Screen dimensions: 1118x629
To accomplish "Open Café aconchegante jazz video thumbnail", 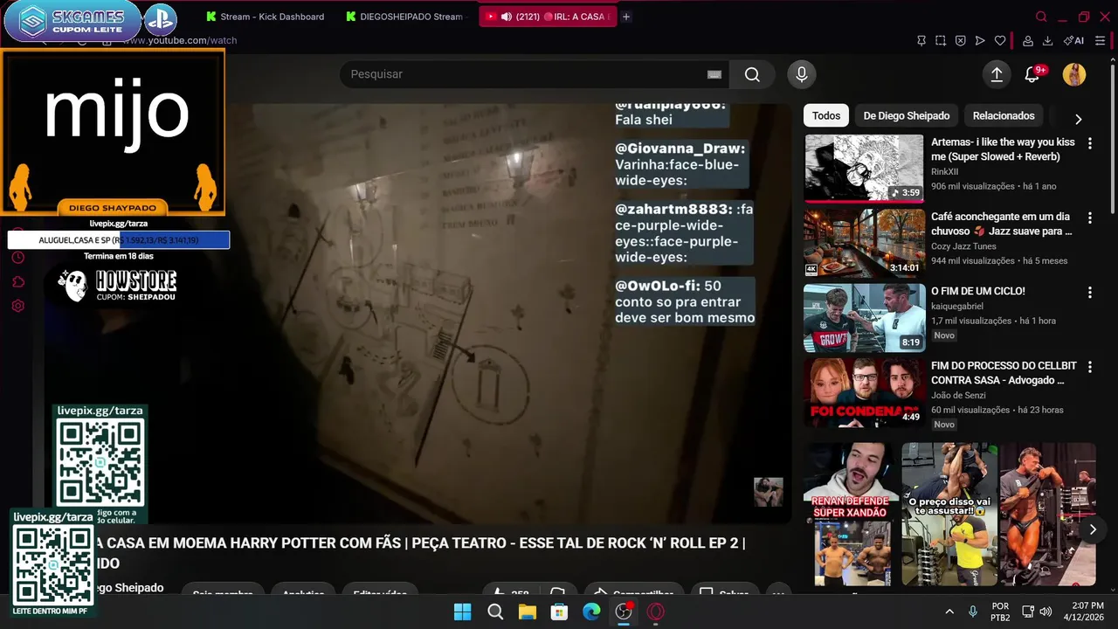I will click(864, 243).
